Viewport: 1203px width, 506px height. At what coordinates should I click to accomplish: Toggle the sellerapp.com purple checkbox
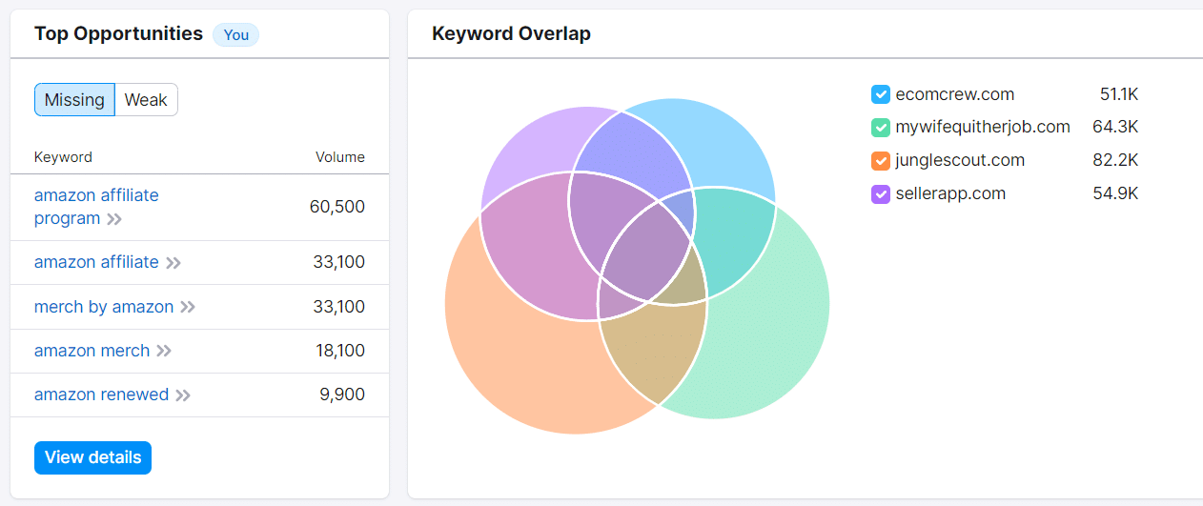pos(881,193)
